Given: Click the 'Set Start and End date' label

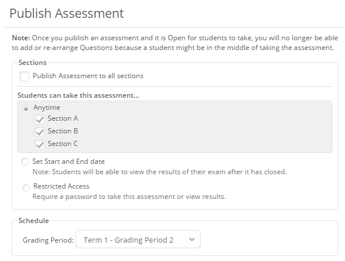Looking at the screenshot, I should tap(69, 162).
